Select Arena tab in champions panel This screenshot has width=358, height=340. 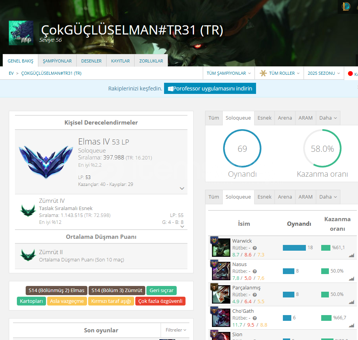(285, 197)
